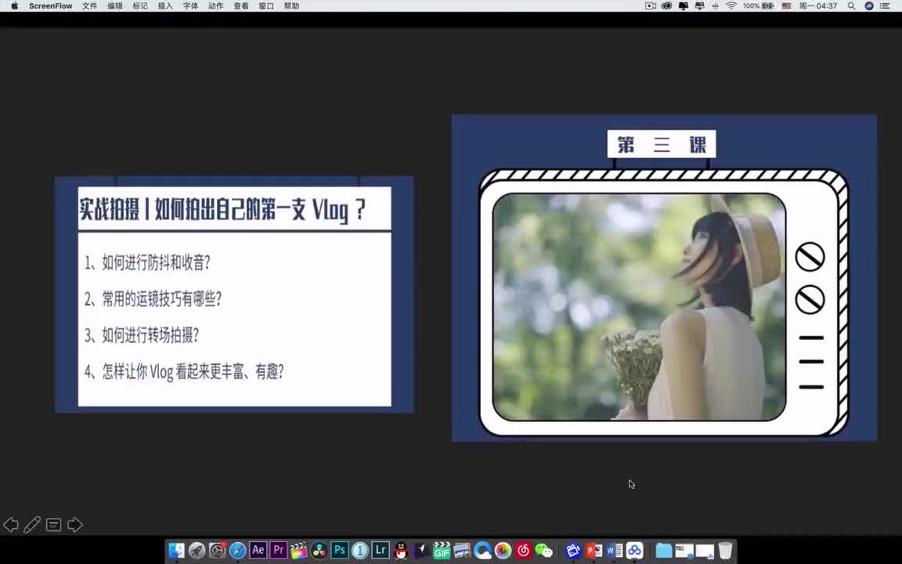Open the 字体 menu
The height and width of the screenshot is (564, 902).
pyautogui.click(x=190, y=5)
